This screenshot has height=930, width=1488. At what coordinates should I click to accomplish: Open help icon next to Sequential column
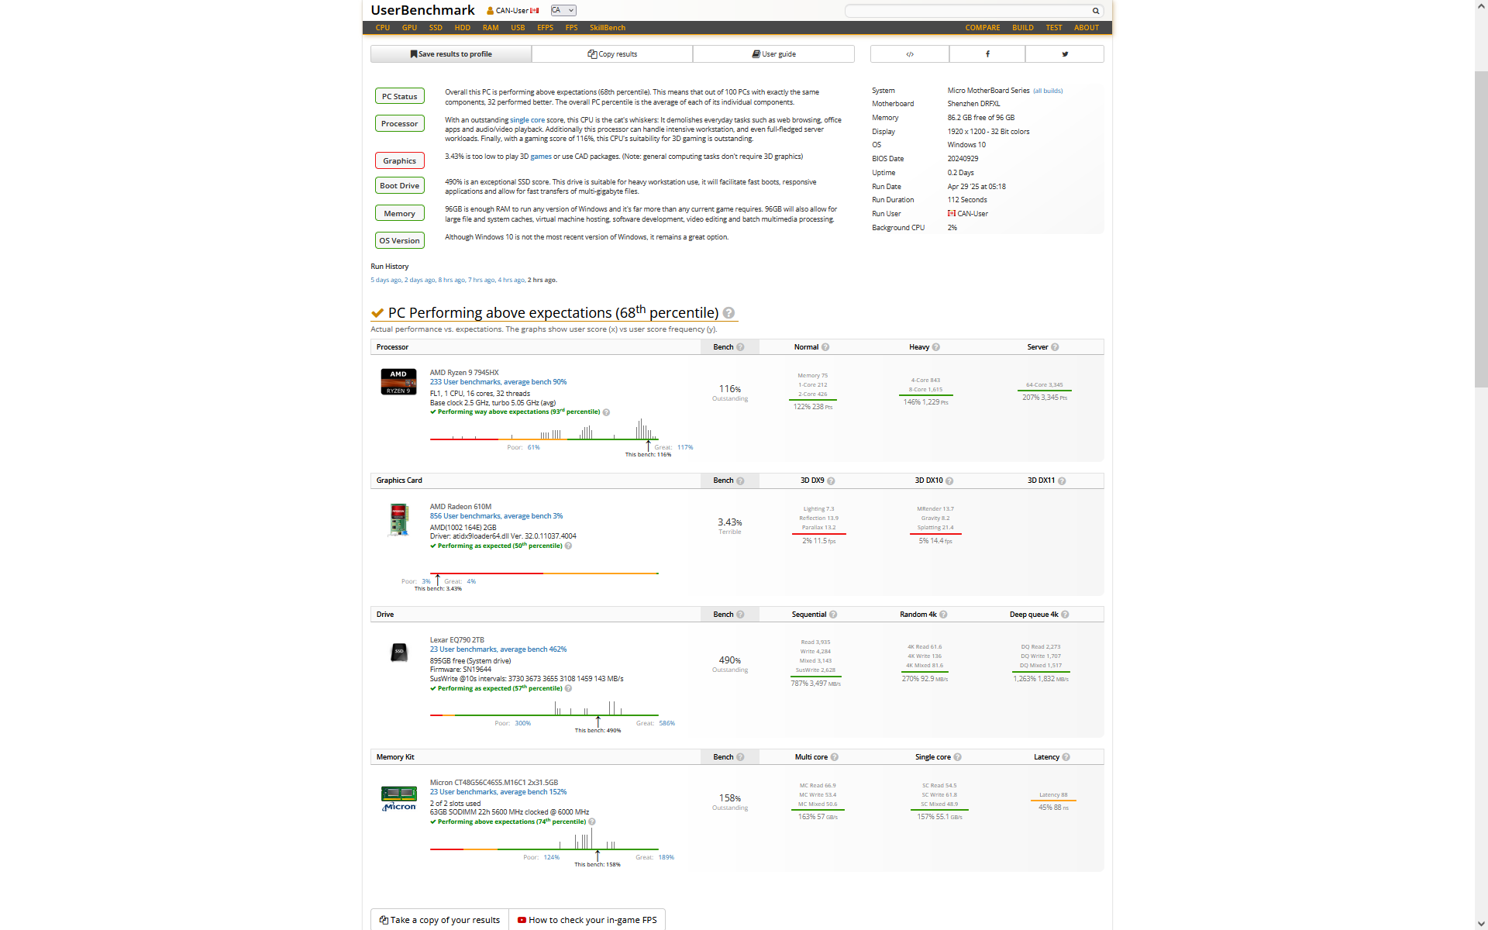click(833, 615)
